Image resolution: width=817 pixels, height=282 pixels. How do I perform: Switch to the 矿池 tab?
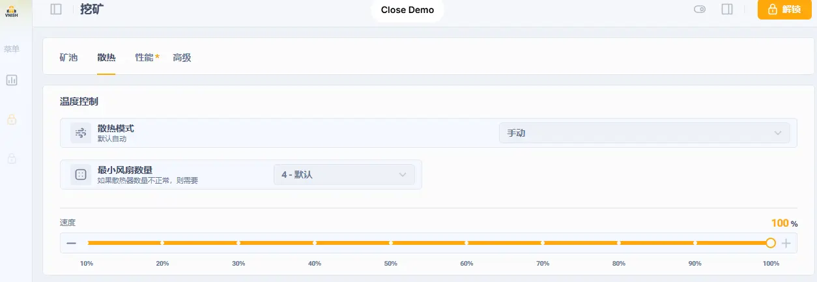point(68,57)
